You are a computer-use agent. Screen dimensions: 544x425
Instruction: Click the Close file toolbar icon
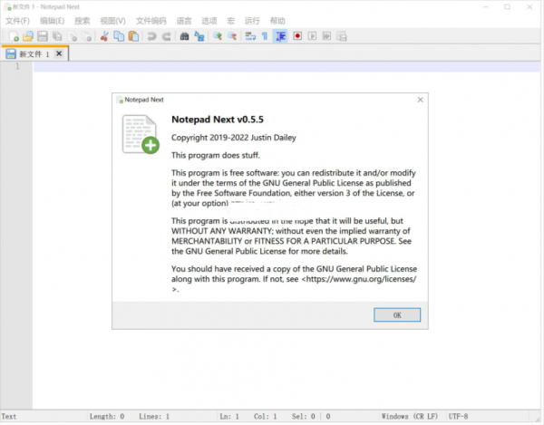coord(72,36)
